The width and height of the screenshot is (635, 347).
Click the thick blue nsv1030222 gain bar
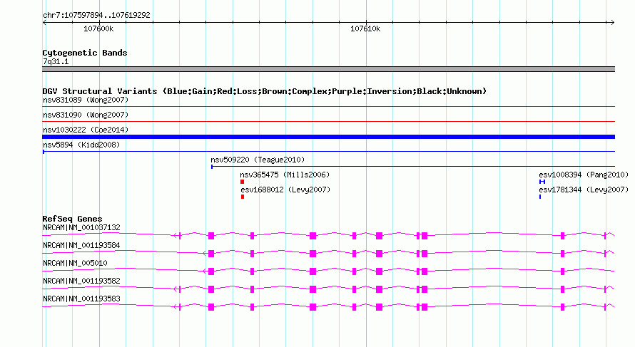(x=328, y=137)
